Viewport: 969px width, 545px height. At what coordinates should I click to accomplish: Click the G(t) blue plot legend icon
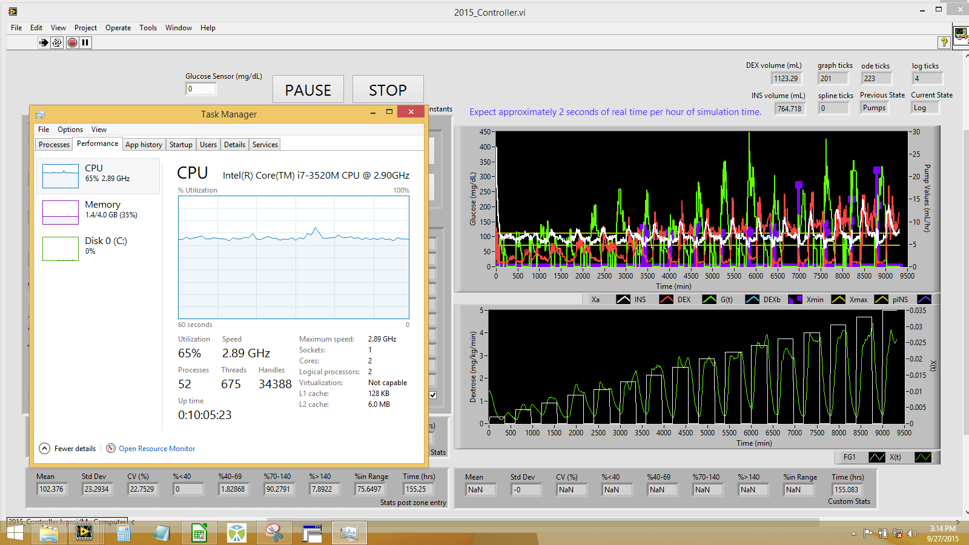pyautogui.click(x=752, y=299)
